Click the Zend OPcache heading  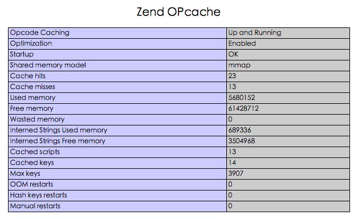point(178,12)
